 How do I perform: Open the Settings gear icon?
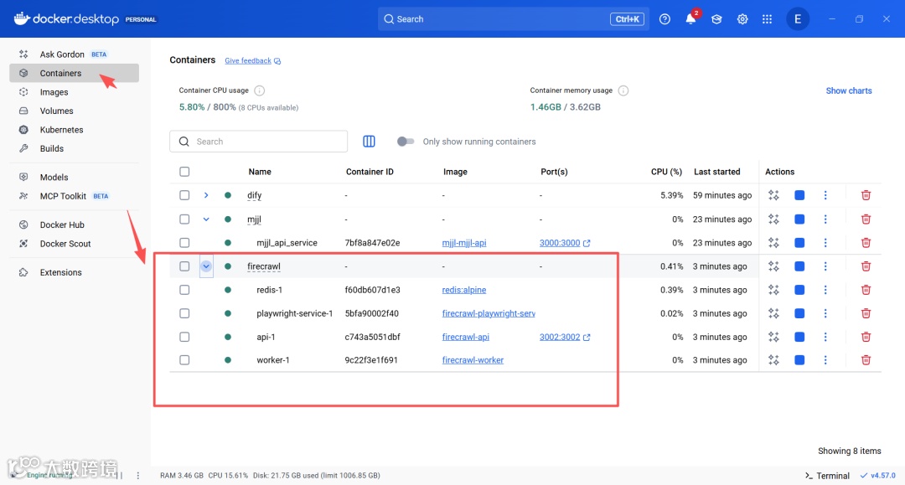pyautogui.click(x=742, y=19)
